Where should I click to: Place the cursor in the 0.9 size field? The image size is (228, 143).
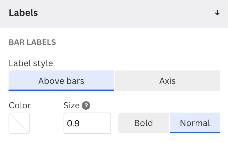pyautogui.click(x=87, y=123)
